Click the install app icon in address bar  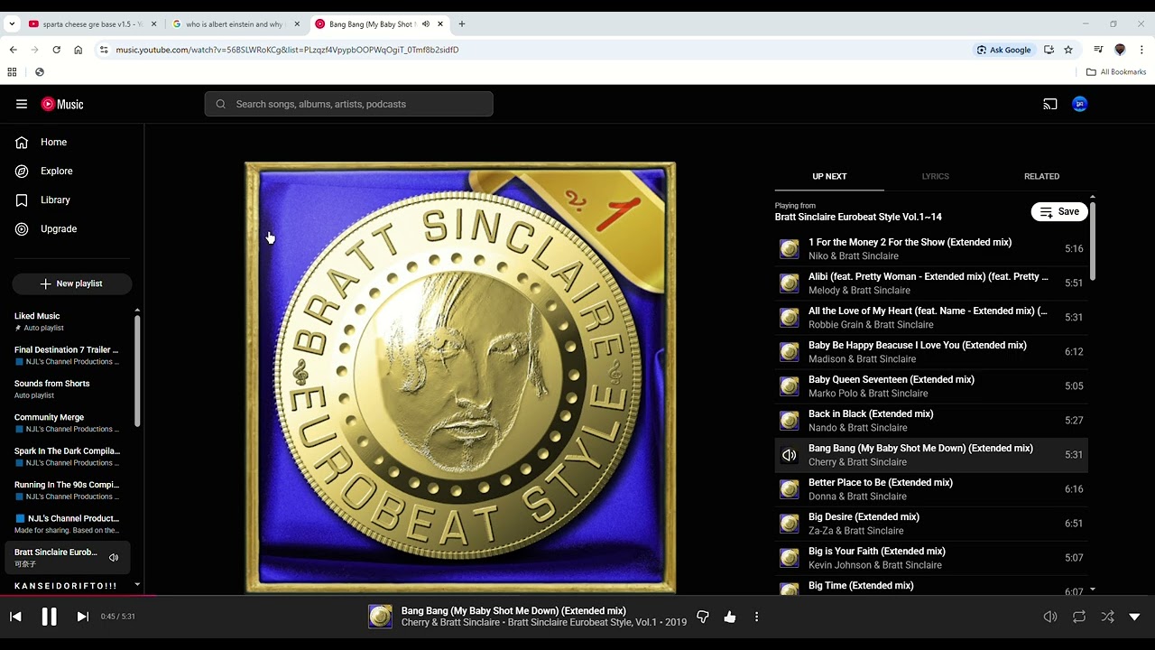click(x=1049, y=50)
